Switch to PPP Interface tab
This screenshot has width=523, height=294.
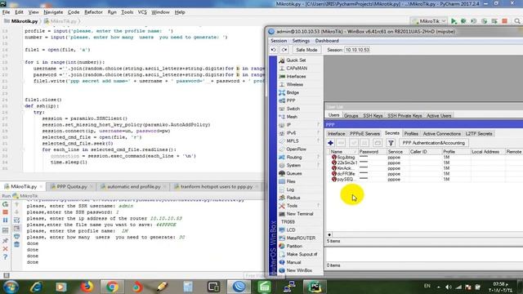pyautogui.click(x=336, y=134)
